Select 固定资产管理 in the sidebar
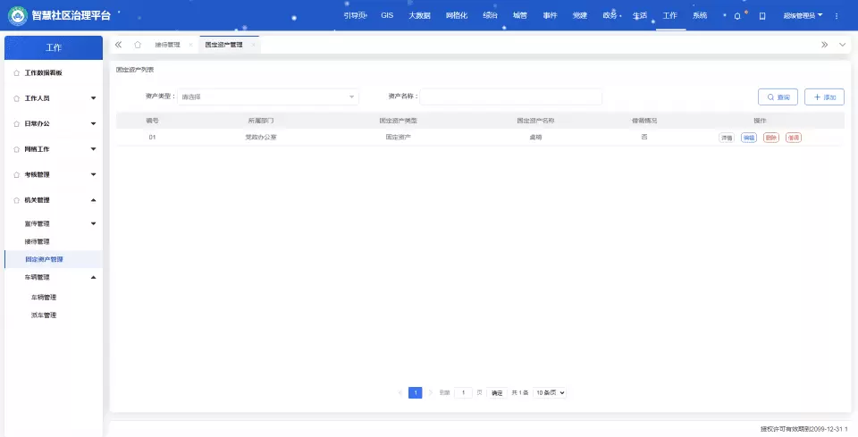 pyautogui.click(x=45, y=259)
